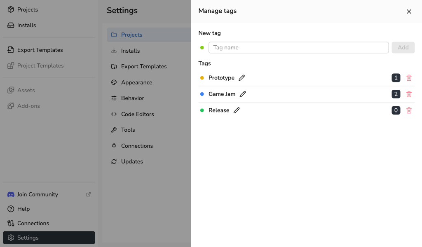422x247 pixels.
Task: Select the Updates settings tab
Action: point(149,161)
